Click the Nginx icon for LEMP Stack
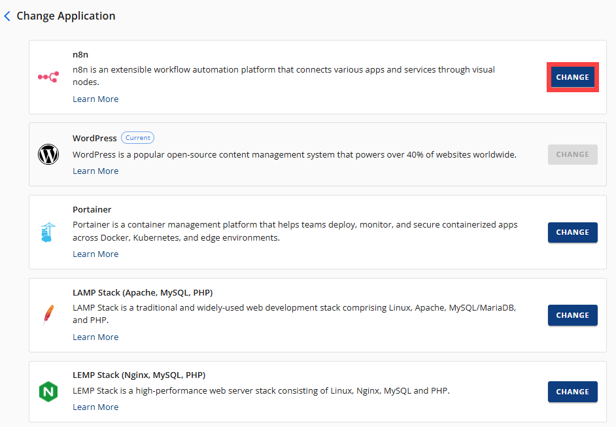The image size is (616, 427). pos(48,391)
